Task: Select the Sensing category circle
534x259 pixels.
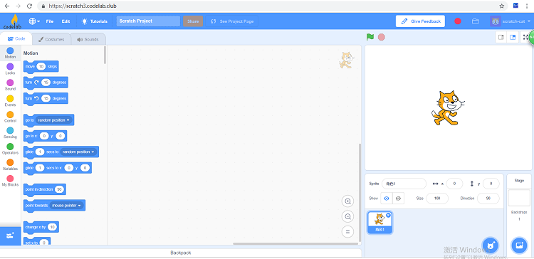Action: (10, 131)
